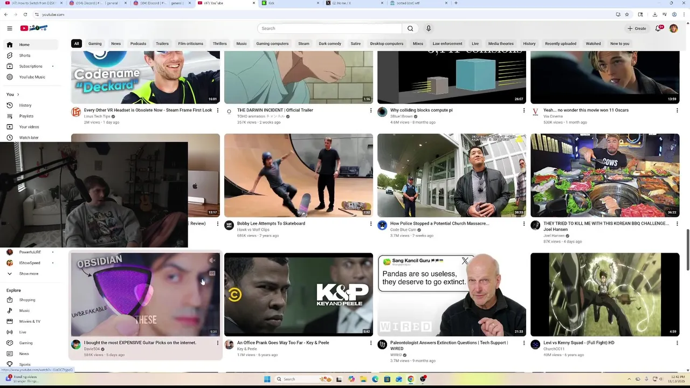
Task: Open a new browser tab
Action: (456, 3)
